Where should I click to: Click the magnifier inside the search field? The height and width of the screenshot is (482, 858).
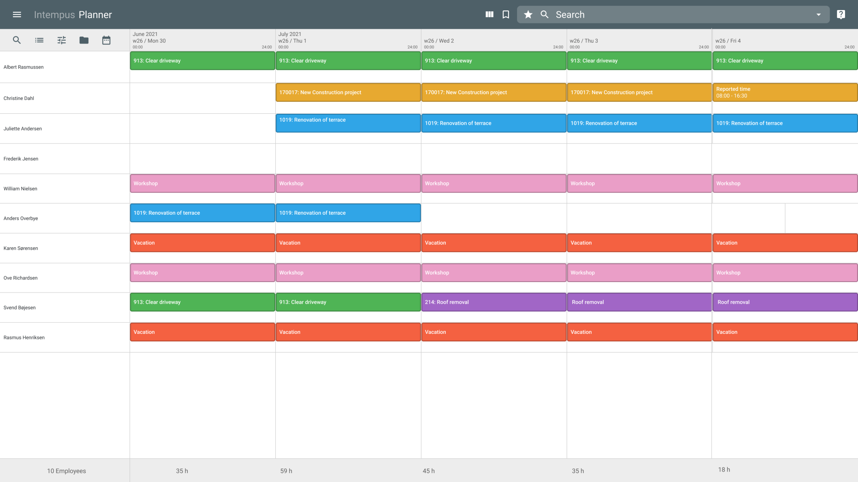click(x=544, y=14)
